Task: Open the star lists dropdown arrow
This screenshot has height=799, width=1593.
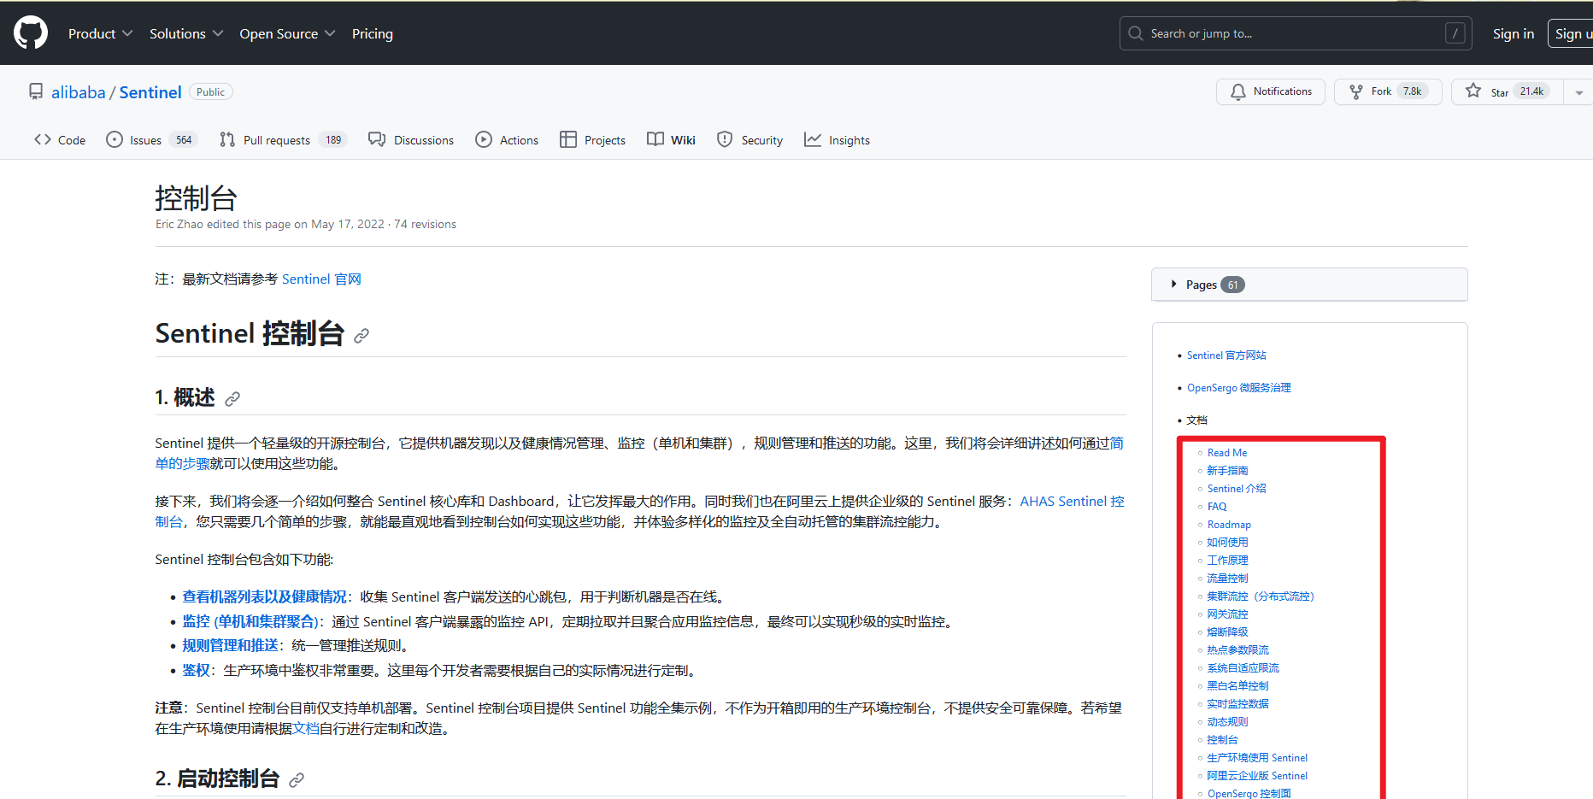Action: [1578, 92]
